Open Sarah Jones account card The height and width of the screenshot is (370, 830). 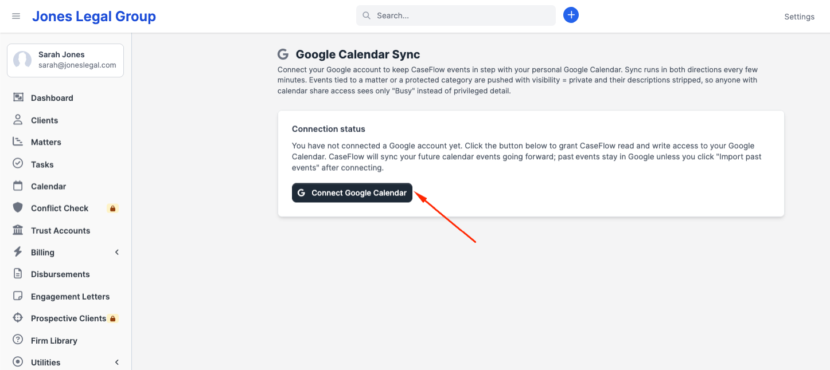coord(65,60)
